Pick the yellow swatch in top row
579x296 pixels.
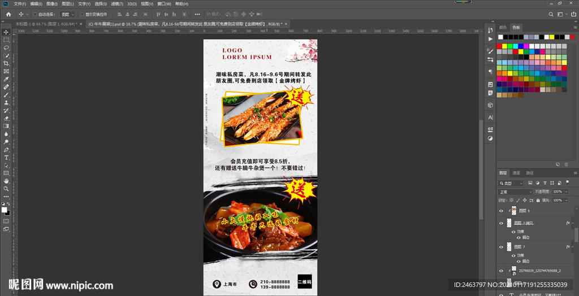552,37
